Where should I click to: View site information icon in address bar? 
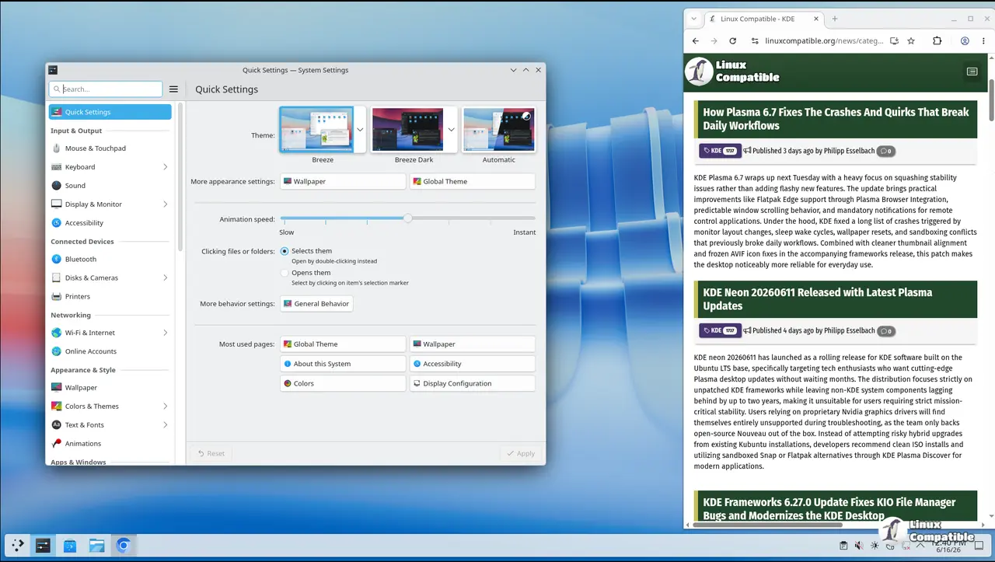tap(754, 41)
